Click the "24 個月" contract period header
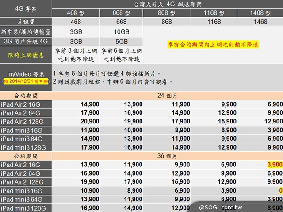Viewport: 283px width, 212px height. [x=167, y=96]
